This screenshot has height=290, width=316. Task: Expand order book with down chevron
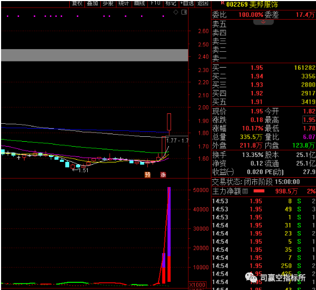tap(263, 22)
